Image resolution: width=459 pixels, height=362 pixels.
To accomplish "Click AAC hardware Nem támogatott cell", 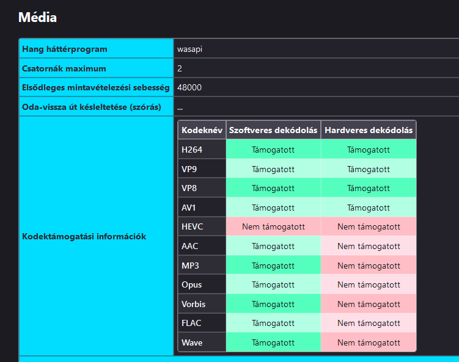I will click(x=369, y=246).
